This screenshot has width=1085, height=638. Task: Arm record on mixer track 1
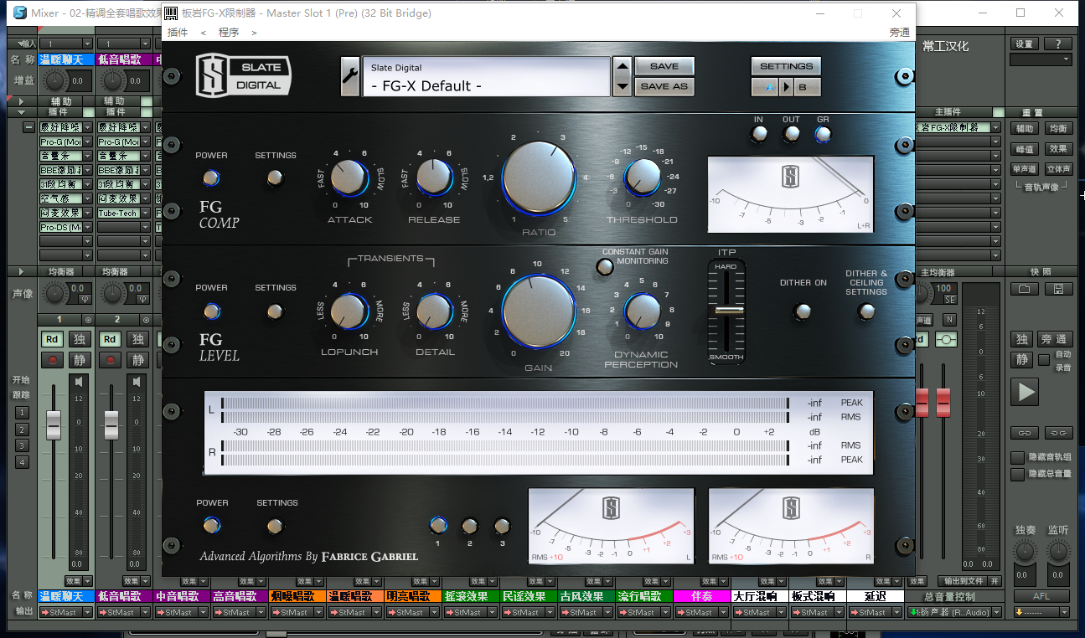(x=54, y=360)
